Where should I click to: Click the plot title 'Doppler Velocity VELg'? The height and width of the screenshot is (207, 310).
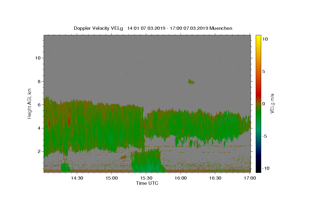pyautogui.click(x=99, y=28)
